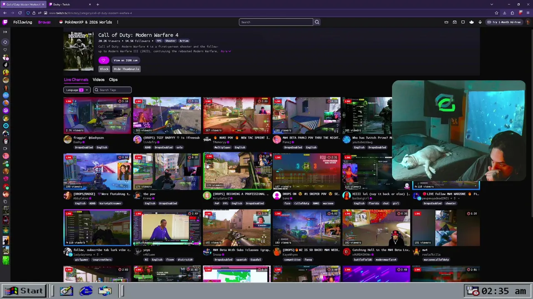Open the TMemoryy stream thumbnail, 367 viewers
533x299 pixels.
pos(237,115)
